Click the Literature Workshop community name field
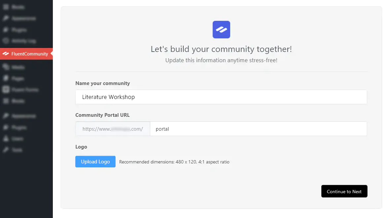Image resolution: width=389 pixels, height=218 pixels. coord(221,97)
